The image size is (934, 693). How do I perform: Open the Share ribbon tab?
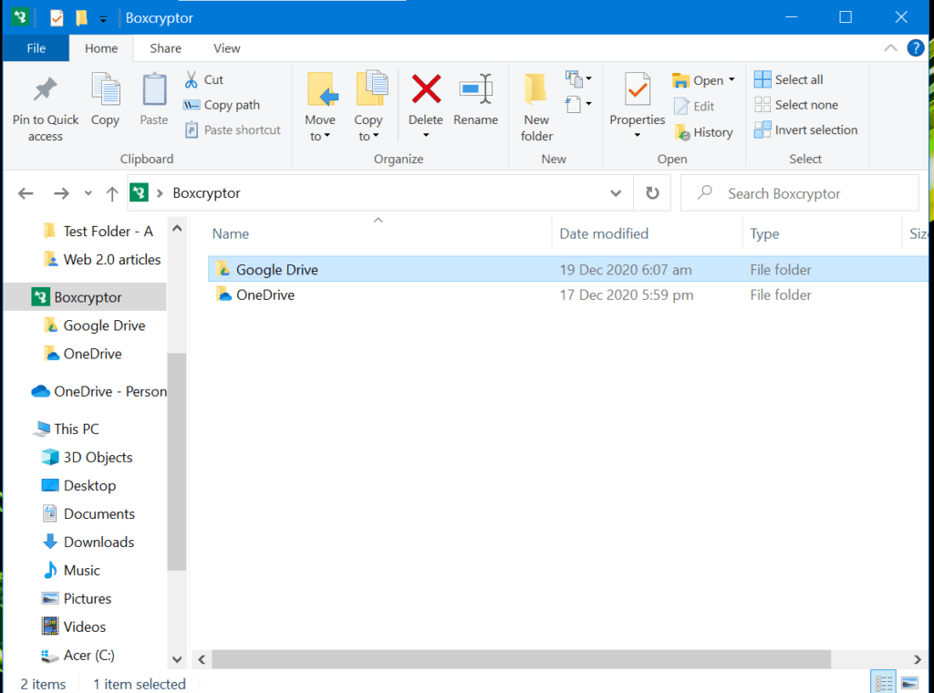(165, 48)
